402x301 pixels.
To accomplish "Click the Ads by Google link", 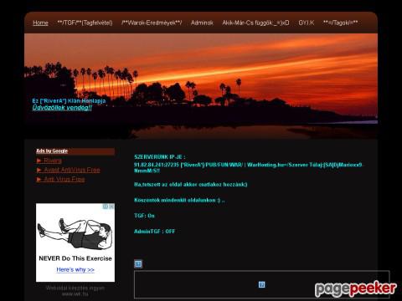I will tap(52, 150).
